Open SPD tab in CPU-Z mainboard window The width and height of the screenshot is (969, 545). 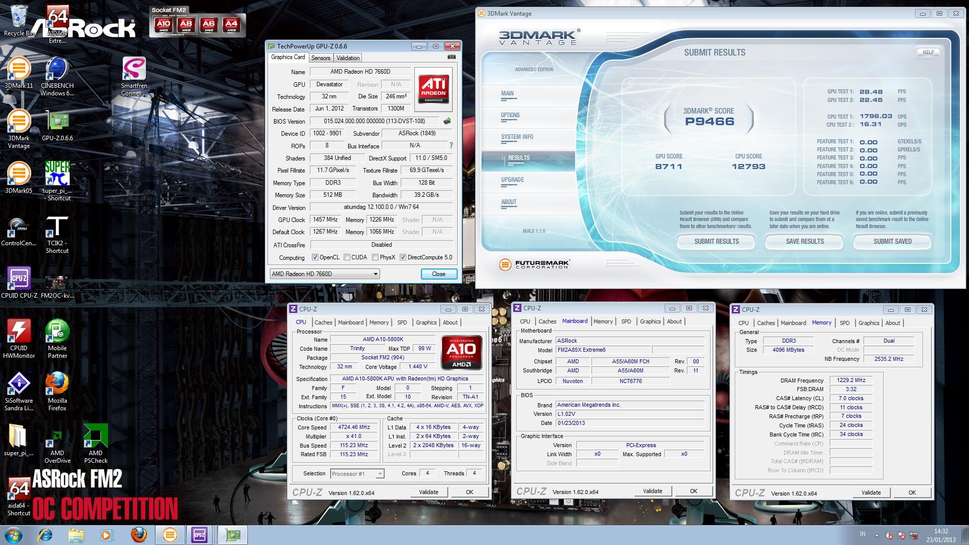[x=626, y=321]
